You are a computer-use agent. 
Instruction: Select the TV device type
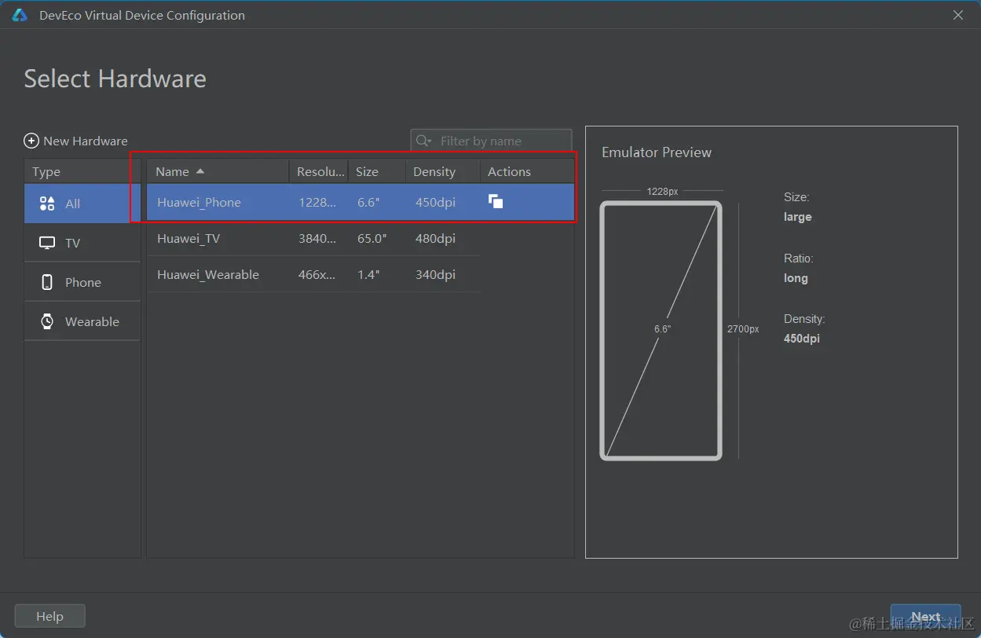(x=82, y=243)
